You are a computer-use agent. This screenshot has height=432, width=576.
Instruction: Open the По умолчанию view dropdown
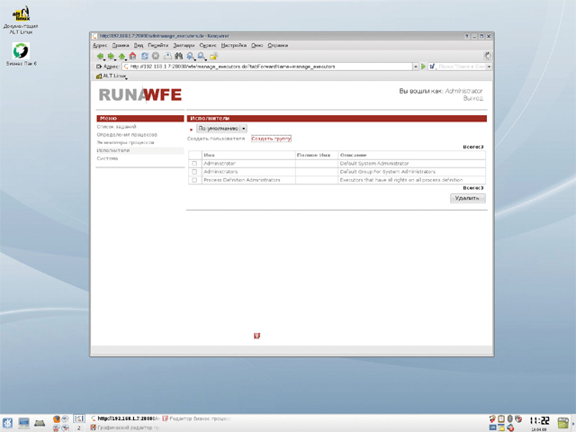coord(221,129)
